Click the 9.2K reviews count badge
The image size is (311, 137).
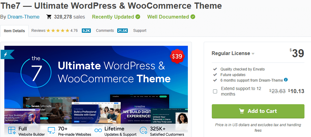click(x=86, y=31)
